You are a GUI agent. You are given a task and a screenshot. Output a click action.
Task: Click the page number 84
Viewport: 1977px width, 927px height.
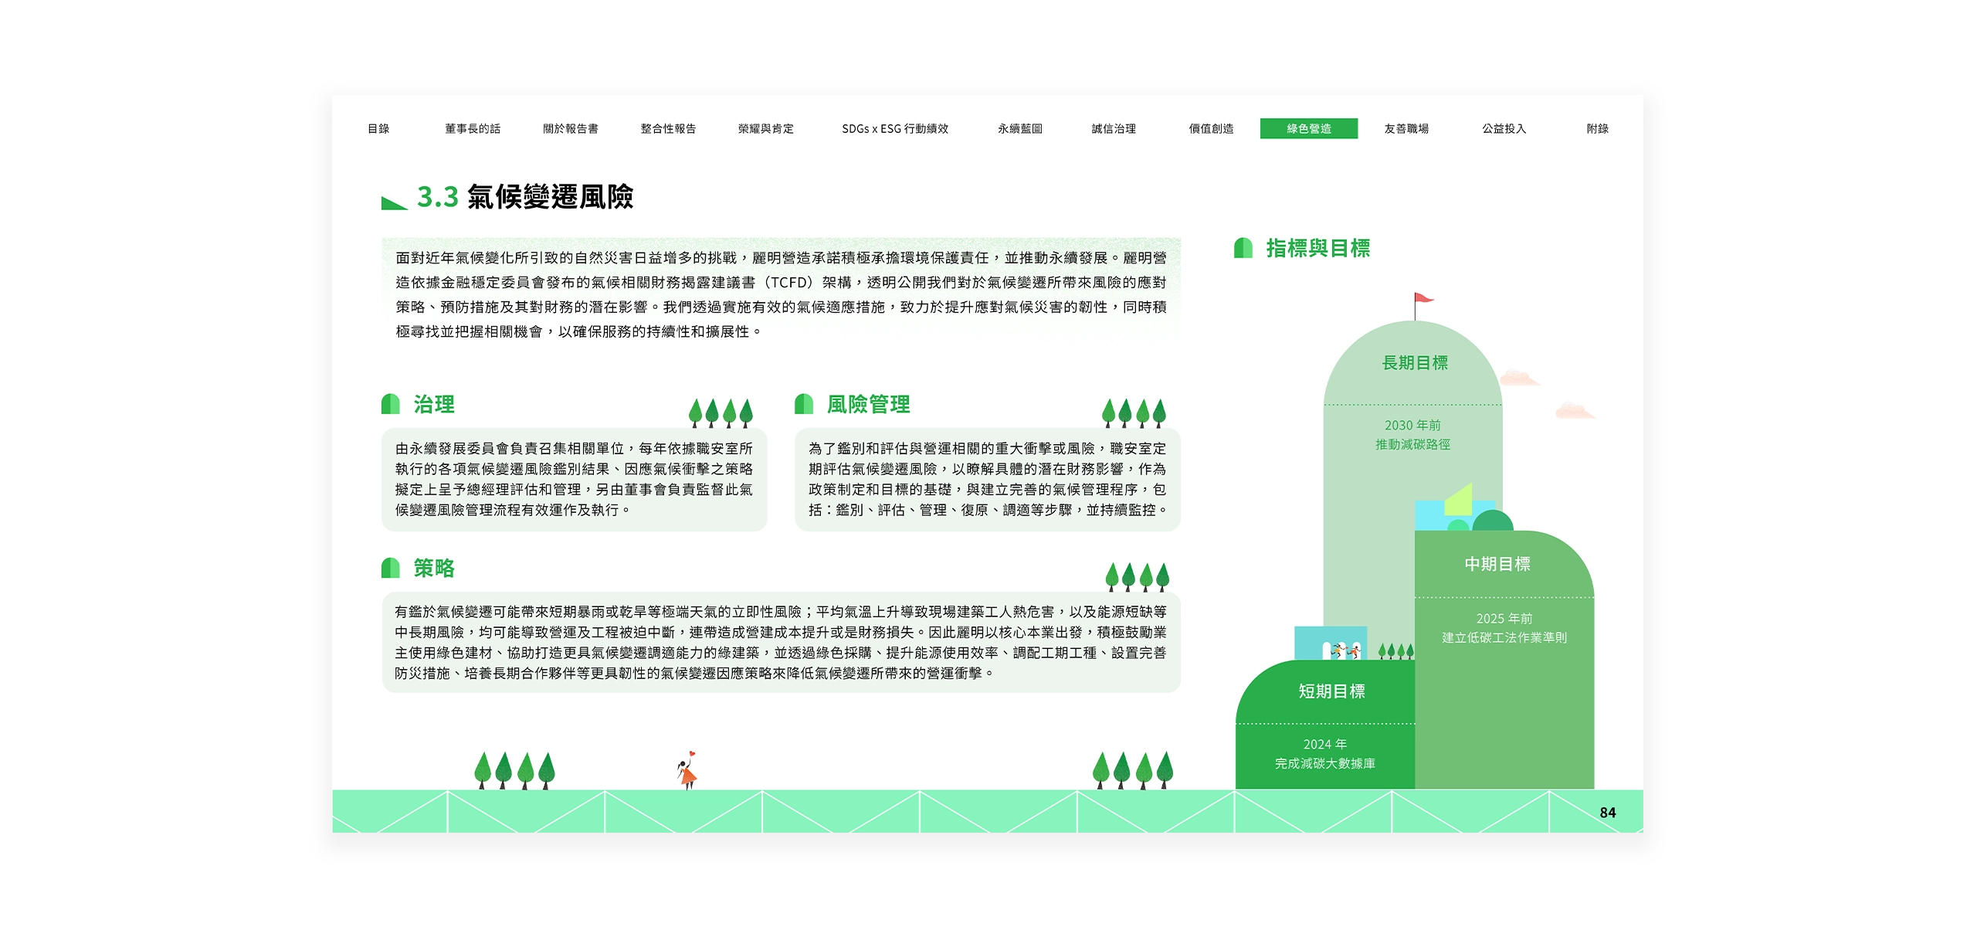1609,813
